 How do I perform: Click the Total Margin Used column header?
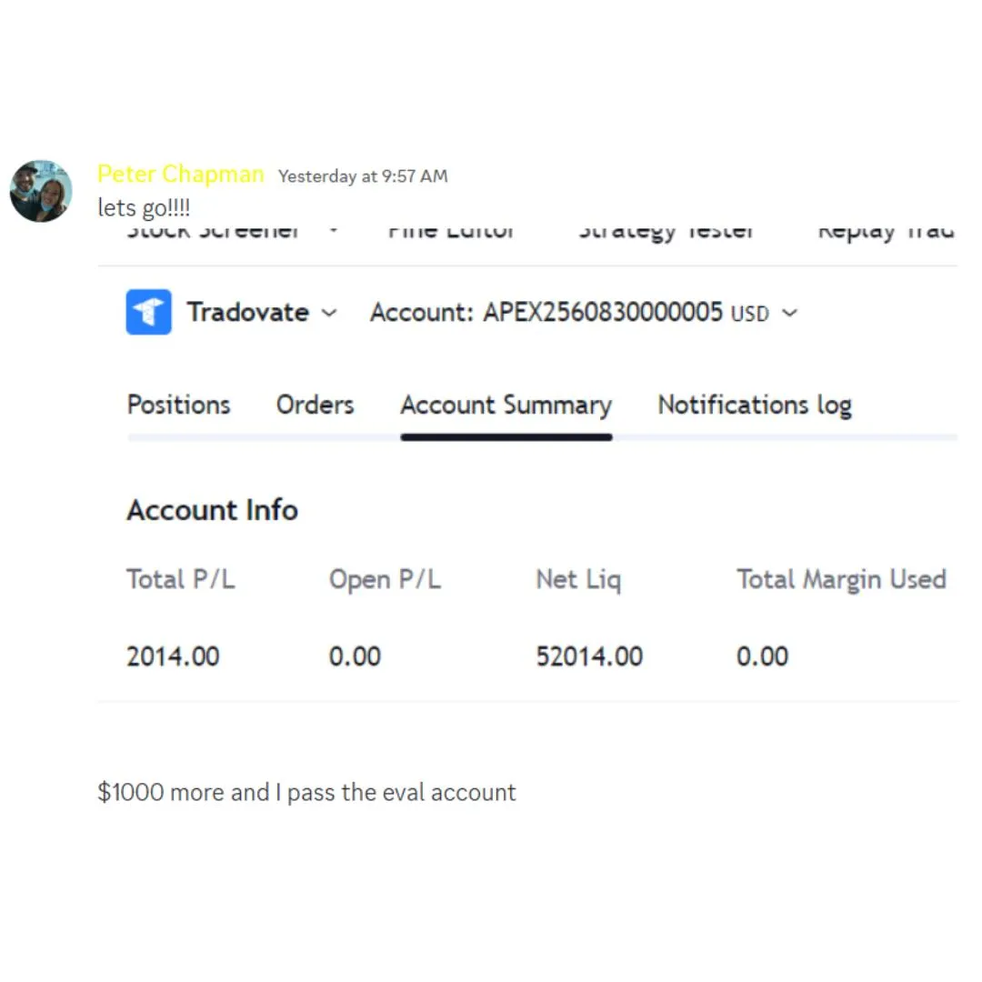[x=841, y=580]
